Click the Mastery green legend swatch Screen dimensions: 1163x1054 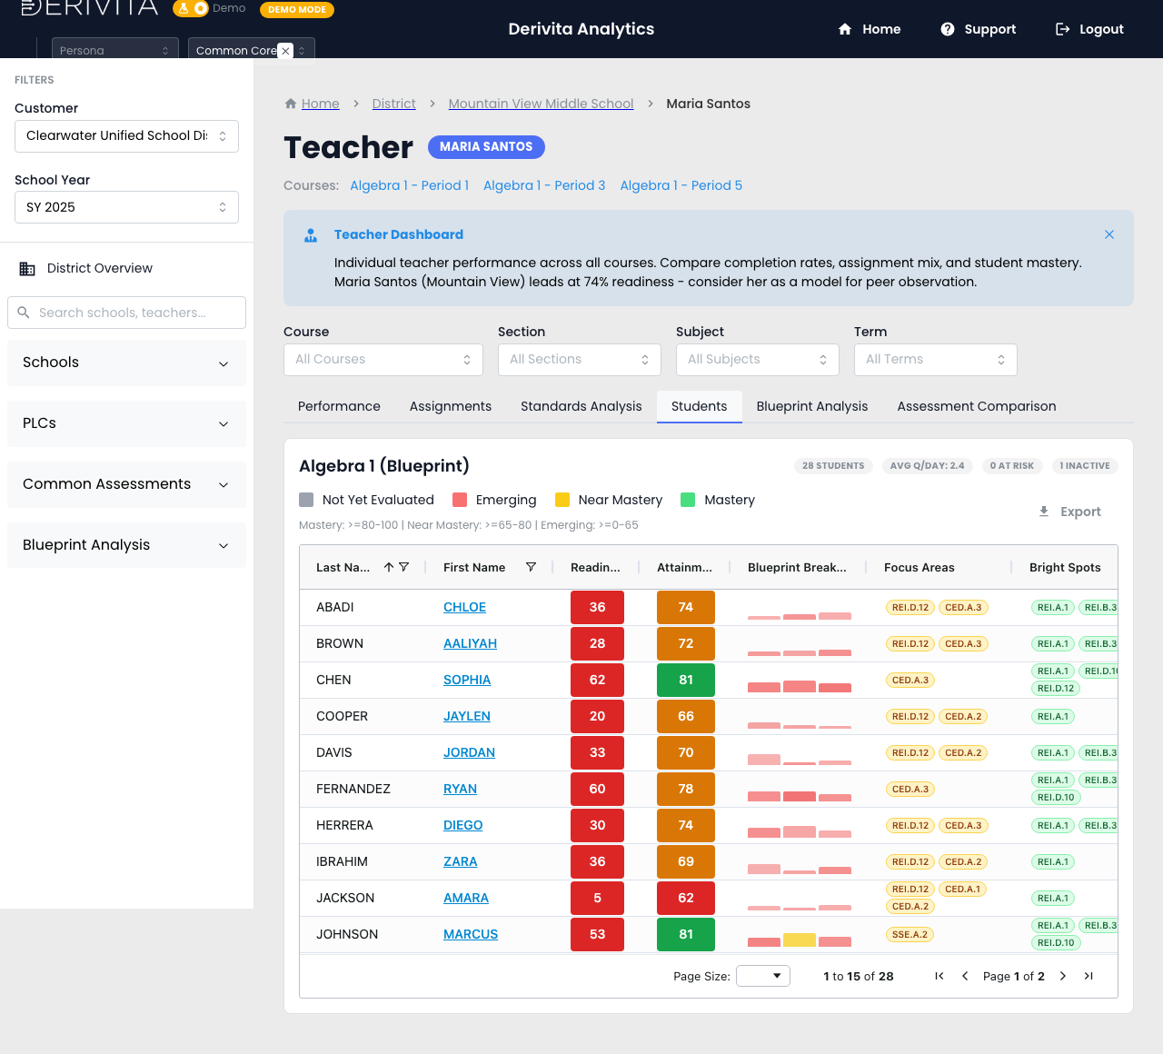coord(688,500)
